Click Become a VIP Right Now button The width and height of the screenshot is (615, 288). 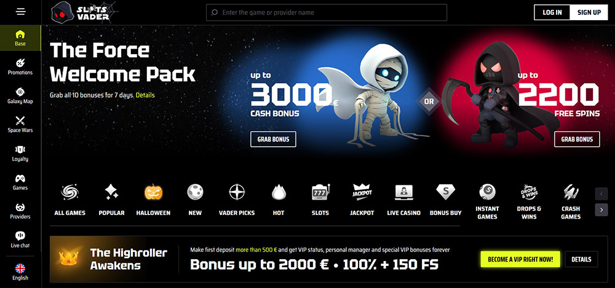[x=520, y=259]
